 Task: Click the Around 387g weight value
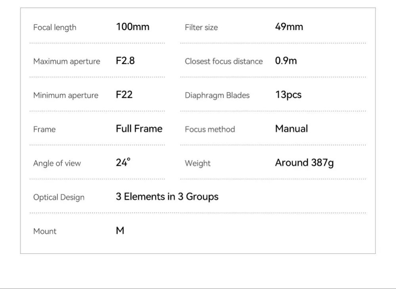tap(304, 163)
